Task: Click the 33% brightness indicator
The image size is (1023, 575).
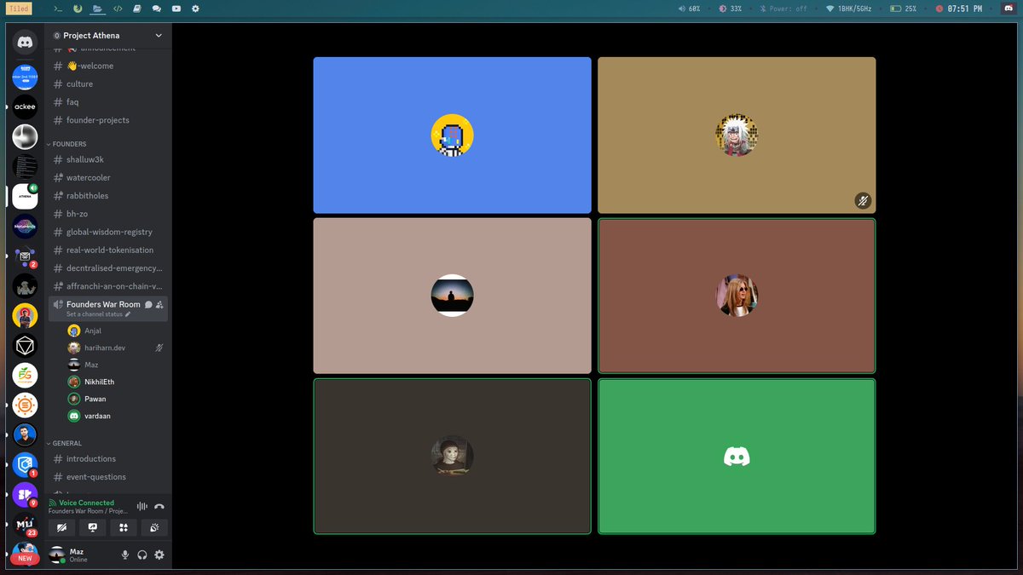Action: click(730, 9)
